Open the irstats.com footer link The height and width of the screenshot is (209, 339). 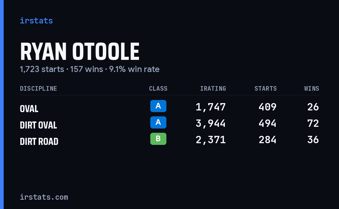pyautogui.click(x=44, y=197)
